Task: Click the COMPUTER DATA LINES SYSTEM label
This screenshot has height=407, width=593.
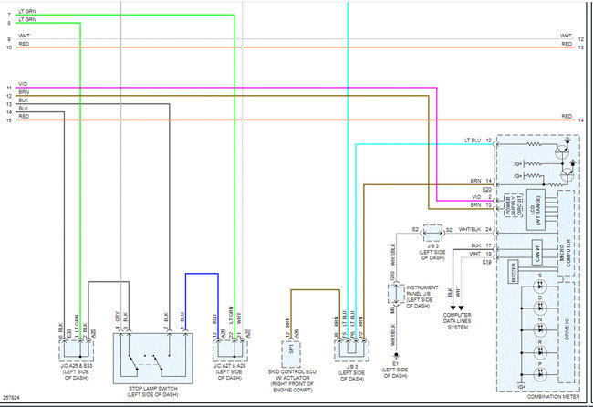Action: (457, 321)
